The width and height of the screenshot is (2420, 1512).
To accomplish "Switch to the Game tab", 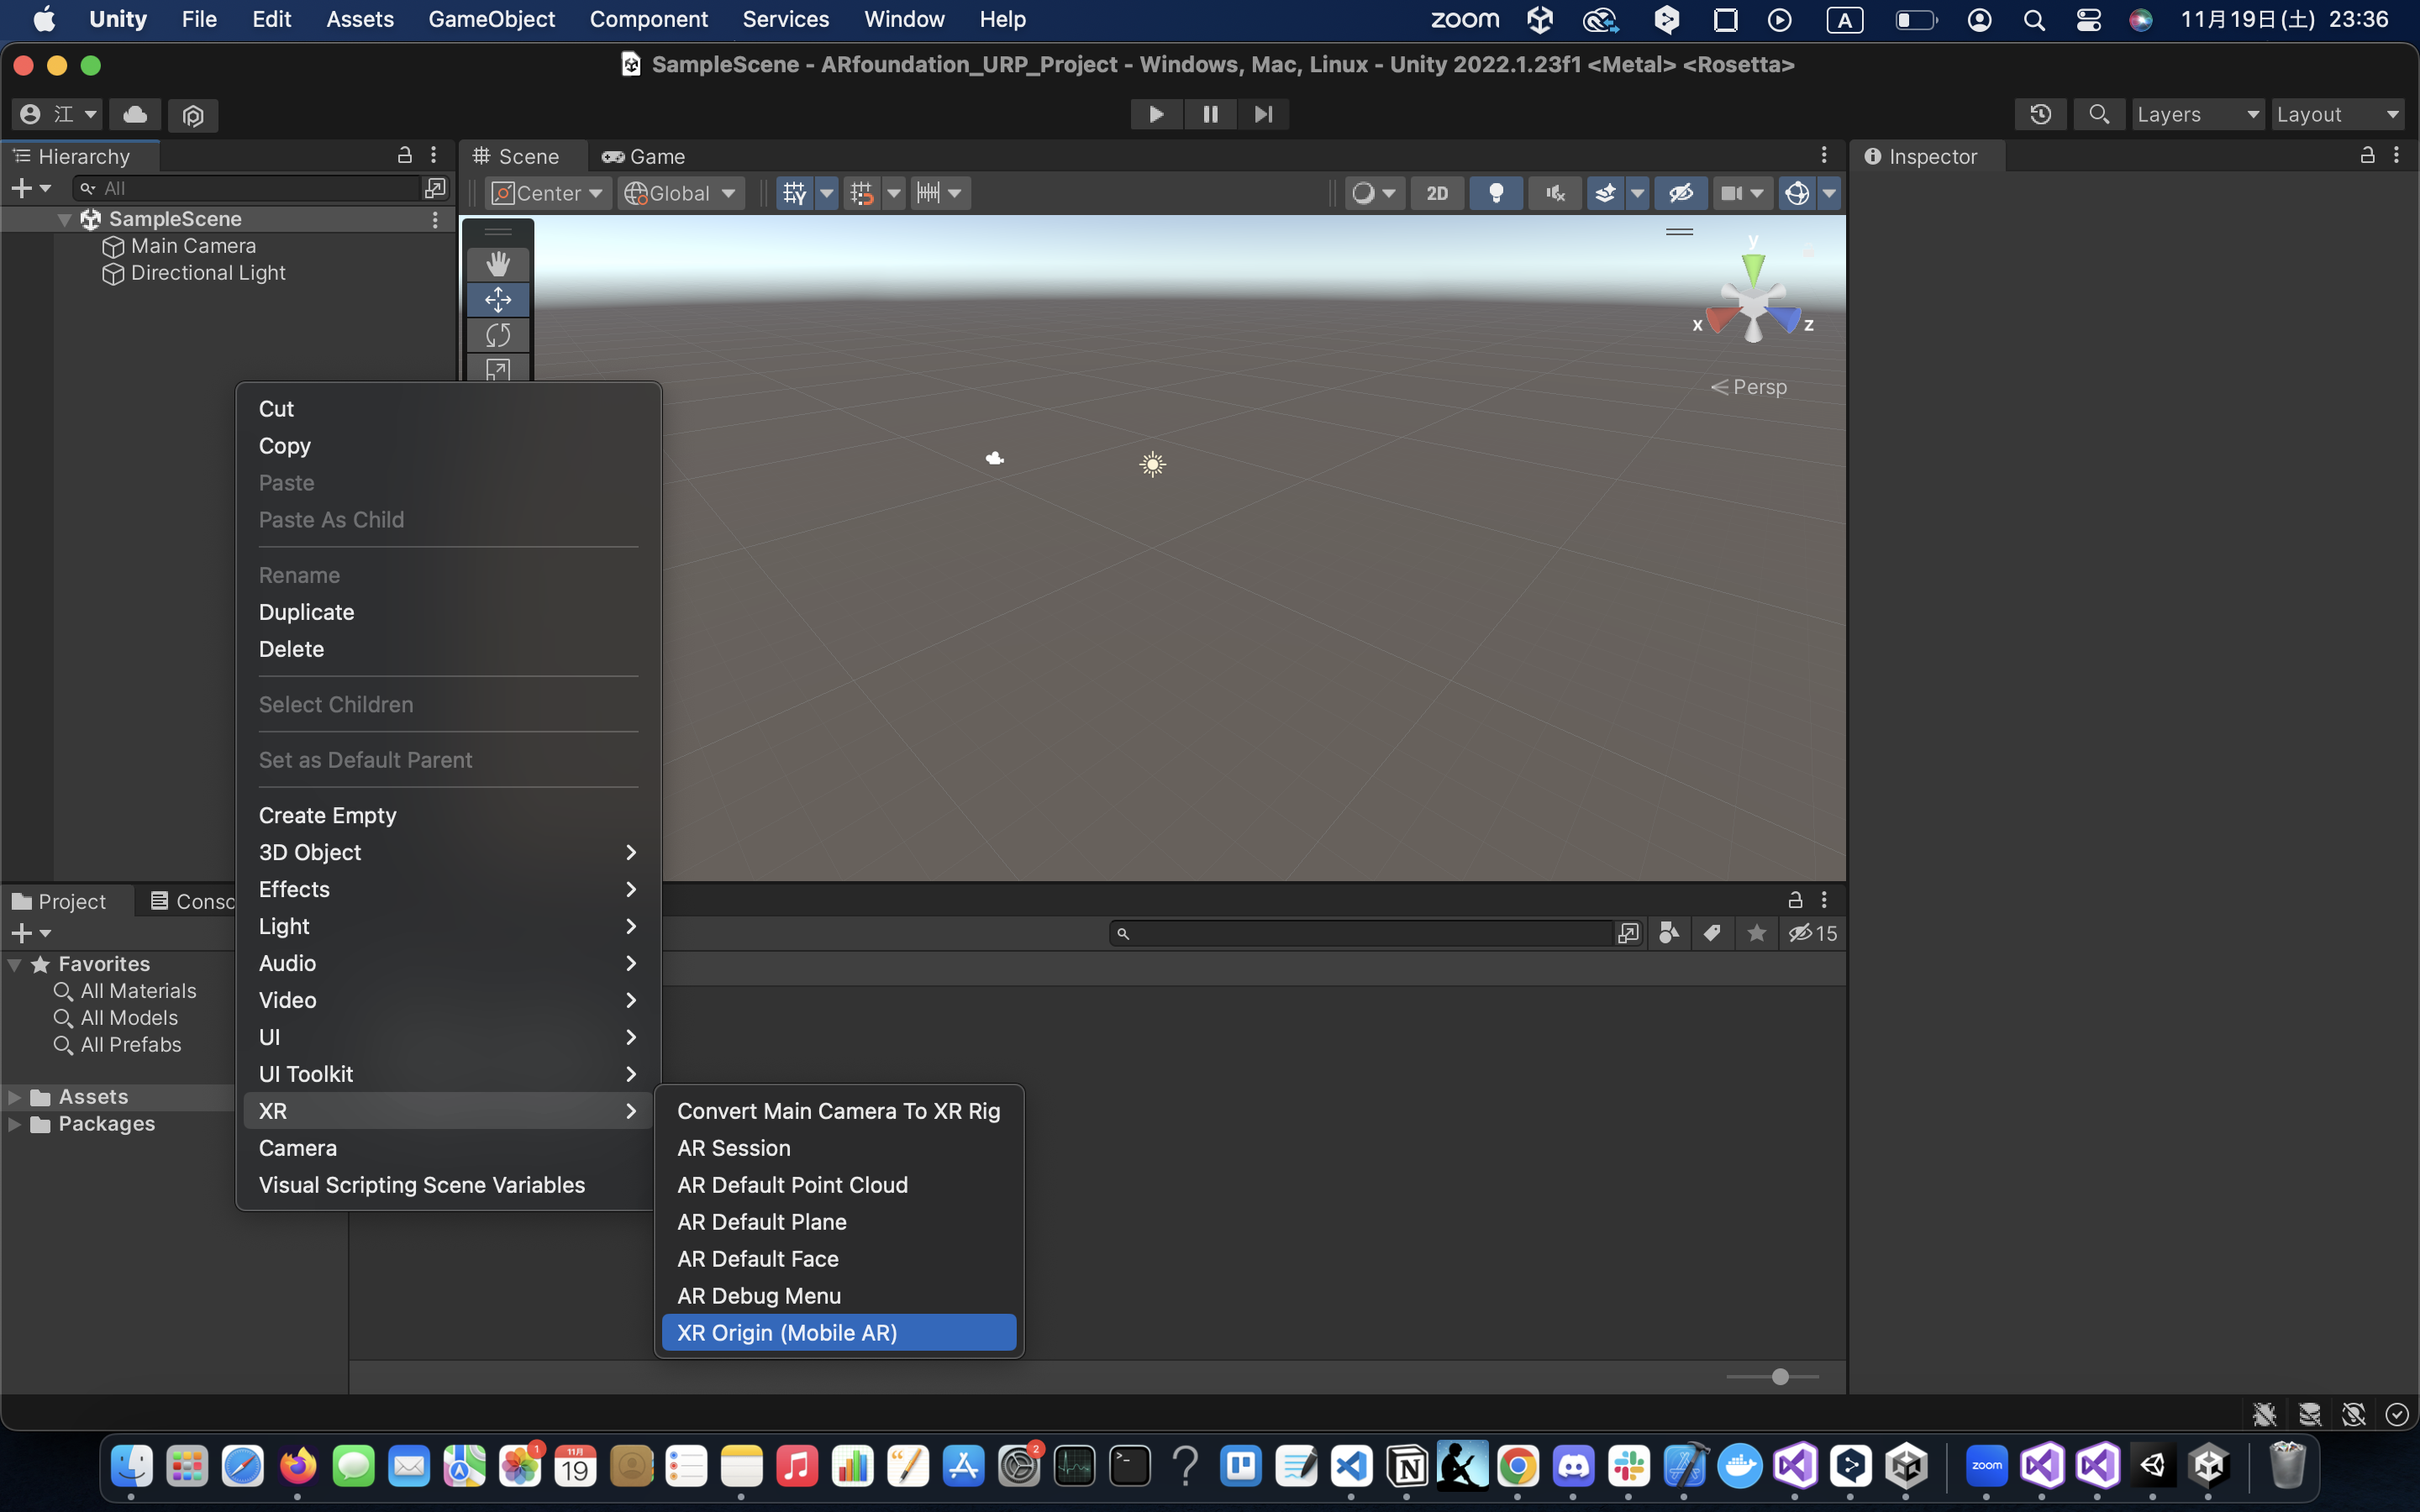I will [x=643, y=156].
